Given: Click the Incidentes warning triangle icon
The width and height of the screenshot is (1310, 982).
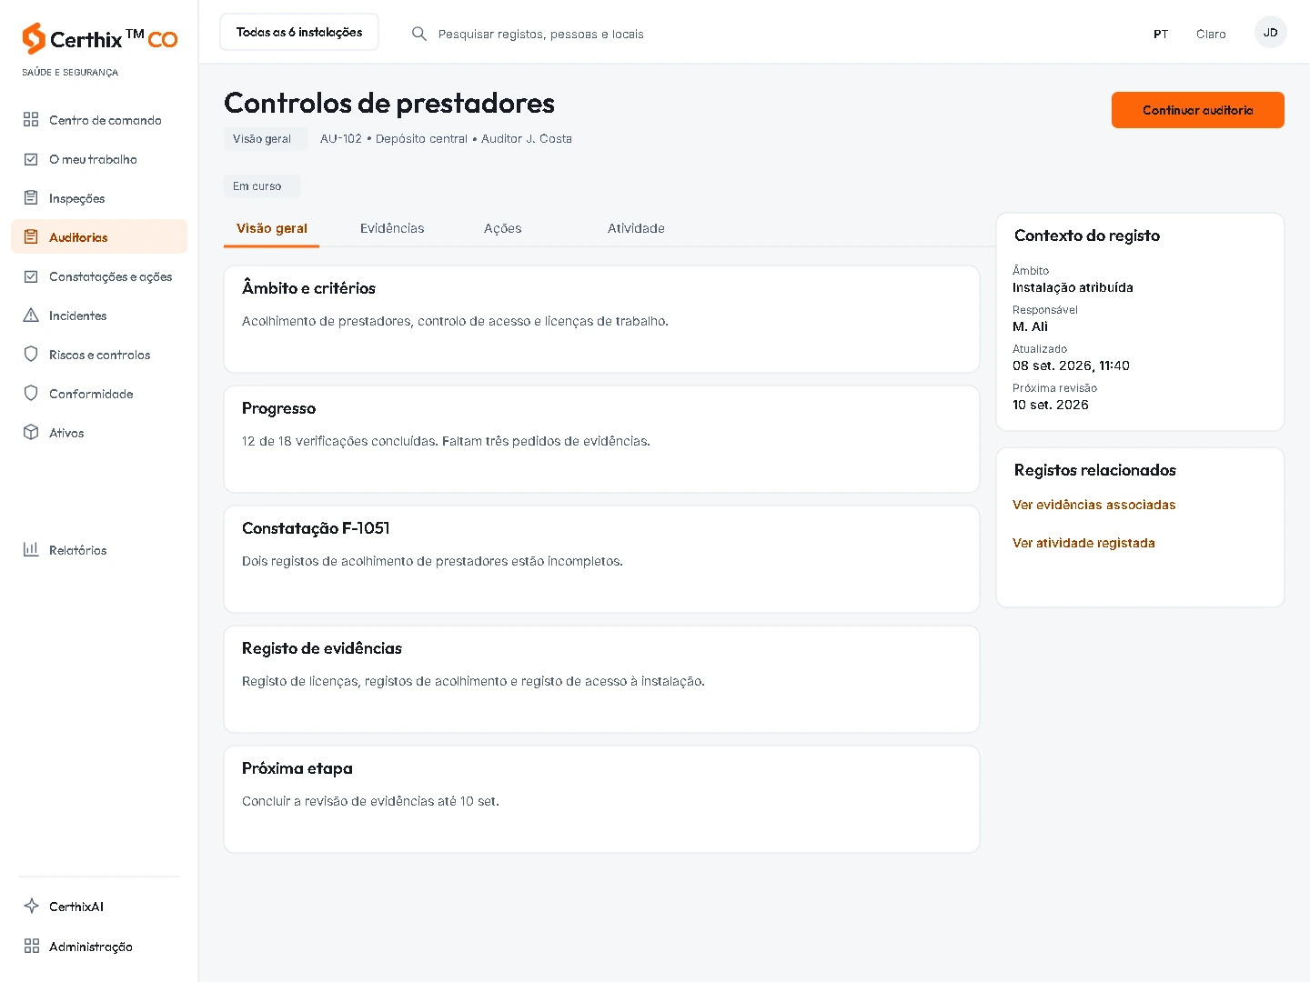Looking at the screenshot, I should (31, 316).
